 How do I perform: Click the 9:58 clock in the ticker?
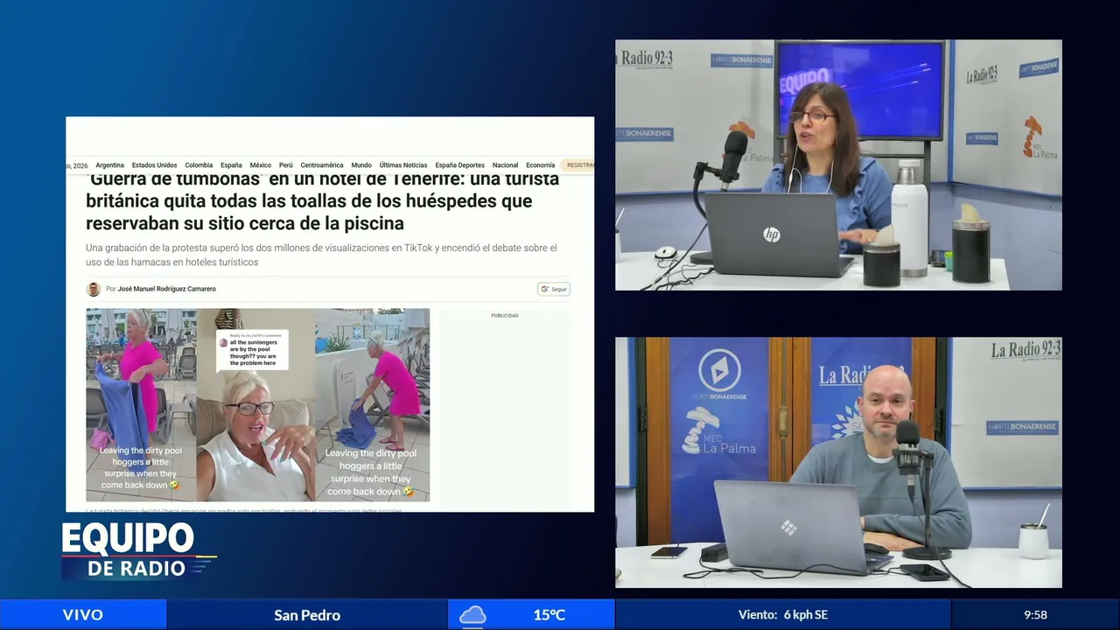[1035, 615]
